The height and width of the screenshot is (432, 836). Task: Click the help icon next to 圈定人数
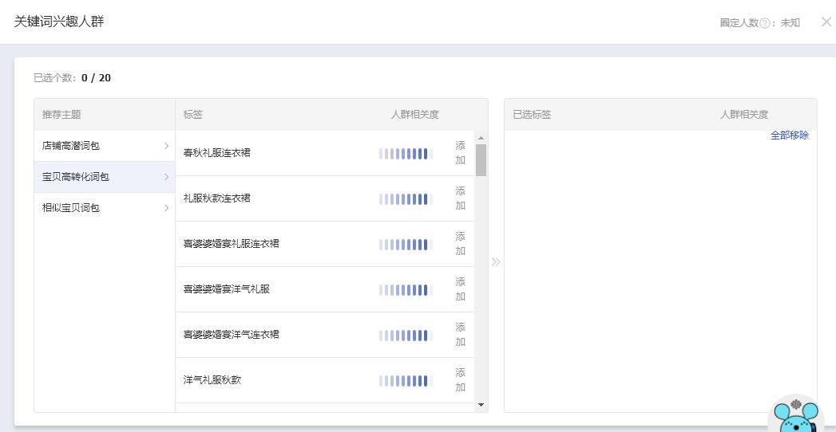[765, 23]
